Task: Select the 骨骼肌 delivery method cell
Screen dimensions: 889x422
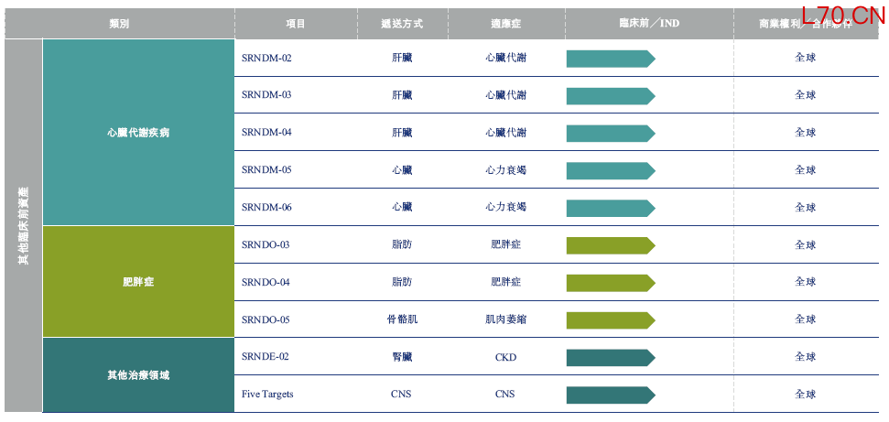Action: coord(402,319)
